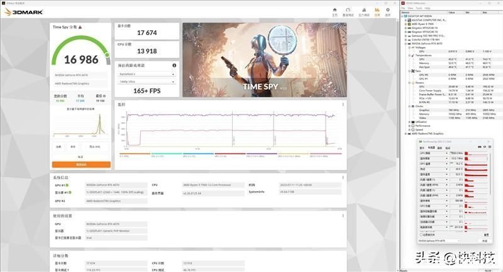Click the GPU-Z screenshot camera icon
The height and width of the screenshot is (272, 503).
click(x=480, y=147)
